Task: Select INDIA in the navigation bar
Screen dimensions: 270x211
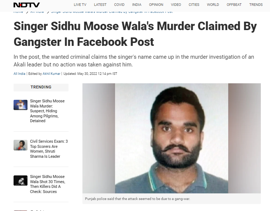Action: (x=137, y=5)
